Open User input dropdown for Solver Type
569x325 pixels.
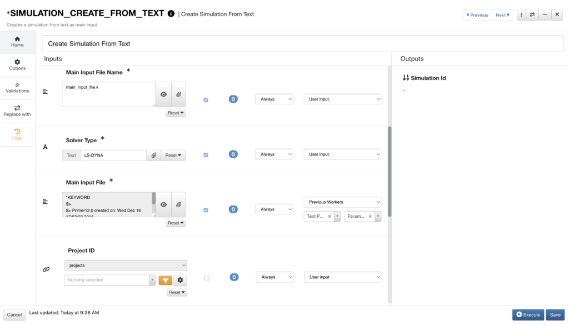342,154
